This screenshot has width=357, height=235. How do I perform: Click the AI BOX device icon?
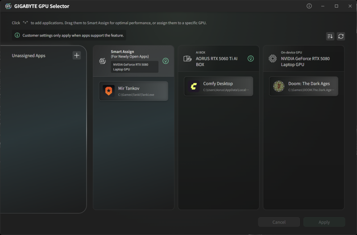187,59
